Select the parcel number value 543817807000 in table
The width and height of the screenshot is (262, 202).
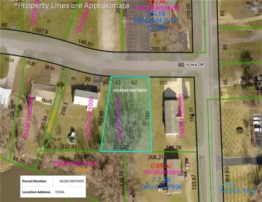(72, 181)
